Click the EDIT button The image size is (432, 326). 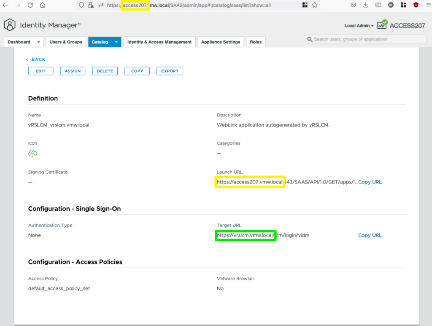[40, 71]
